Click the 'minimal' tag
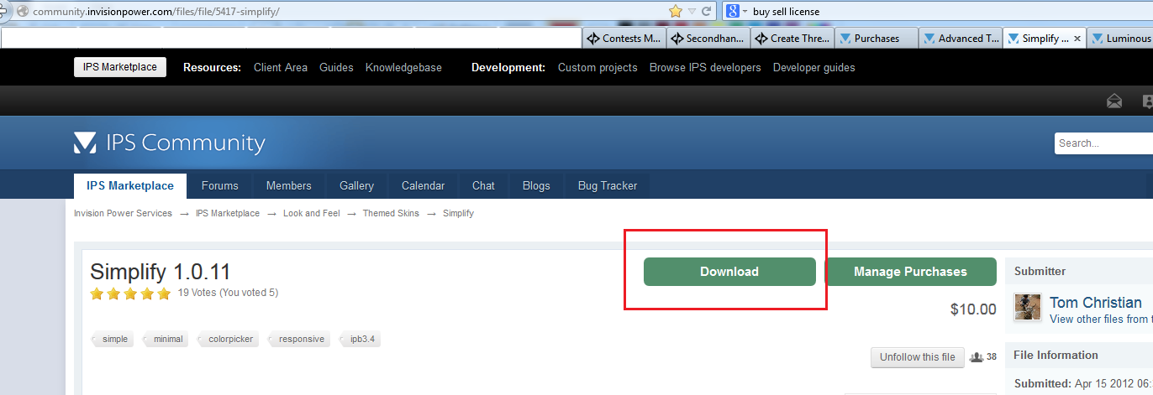Viewport: 1153px width, 395px height. tap(165, 340)
